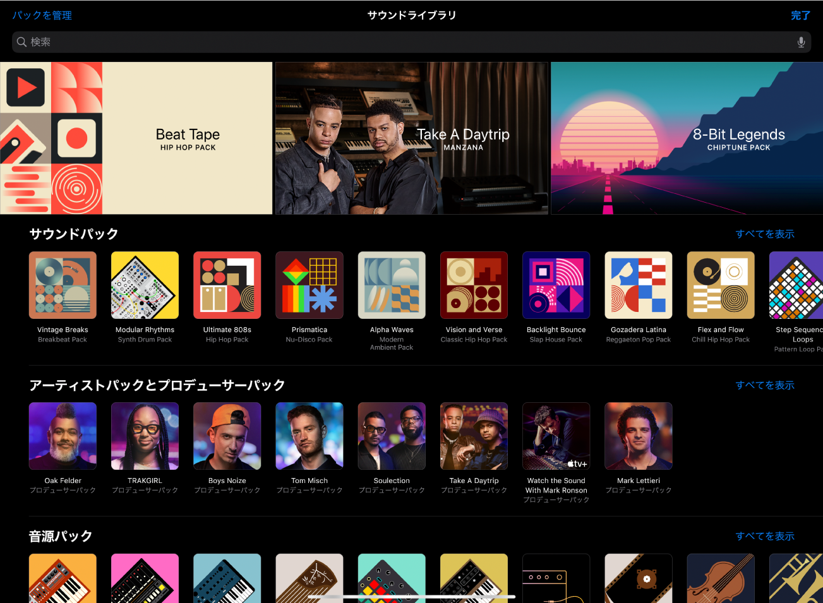
Task: Select the pink-background synthesizer instrument pack
Action: [145, 578]
